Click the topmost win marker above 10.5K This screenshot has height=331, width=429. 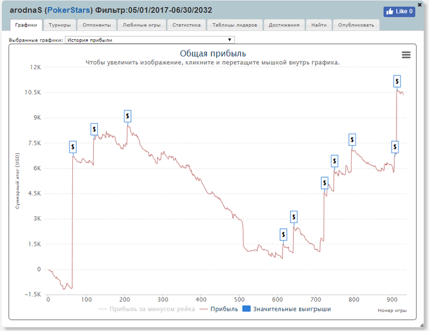tap(397, 82)
